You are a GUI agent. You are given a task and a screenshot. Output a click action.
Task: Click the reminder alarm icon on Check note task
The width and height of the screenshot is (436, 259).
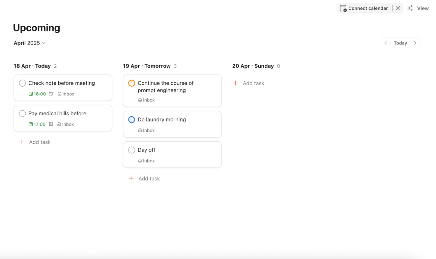[x=51, y=94]
